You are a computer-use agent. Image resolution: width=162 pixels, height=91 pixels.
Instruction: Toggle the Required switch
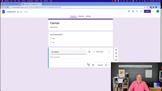click(106, 65)
